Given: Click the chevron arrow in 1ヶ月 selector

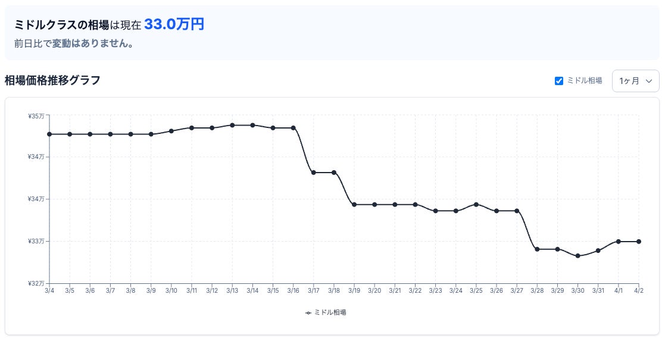Looking at the screenshot, I should click(x=649, y=81).
